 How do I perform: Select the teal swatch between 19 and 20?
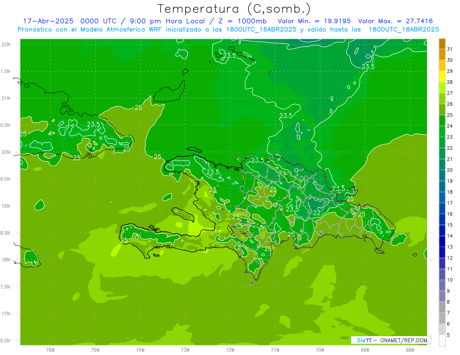coord(442,175)
